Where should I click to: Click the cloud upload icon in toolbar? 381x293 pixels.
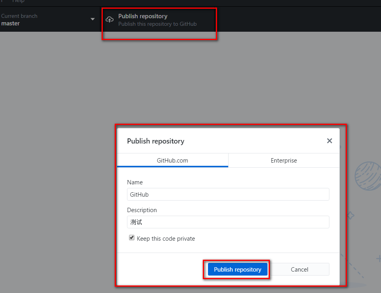pos(110,19)
